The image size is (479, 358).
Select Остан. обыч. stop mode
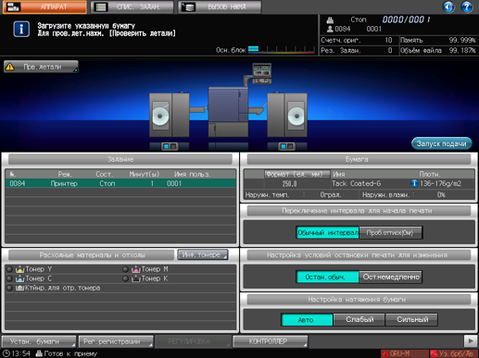pos(328,277)
